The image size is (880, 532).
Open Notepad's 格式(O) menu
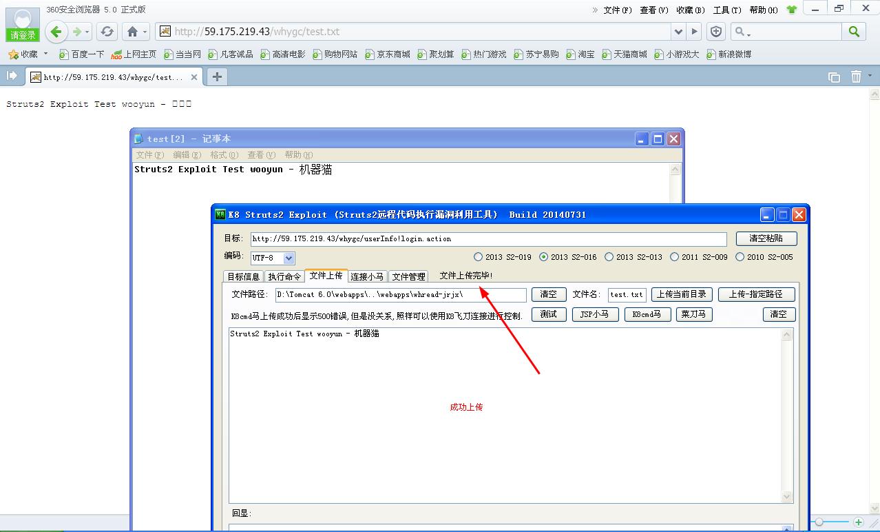pyautogui.click(x=224, y=155)
